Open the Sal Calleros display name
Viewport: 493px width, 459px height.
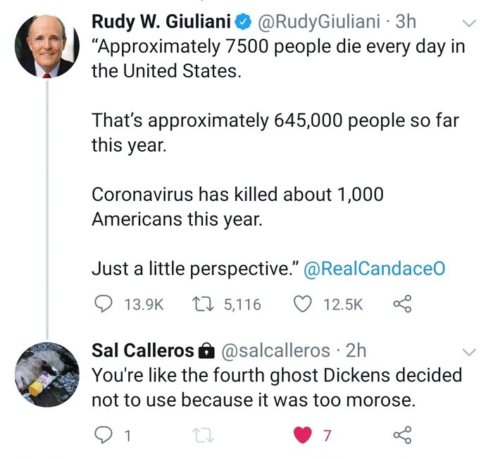142,350
